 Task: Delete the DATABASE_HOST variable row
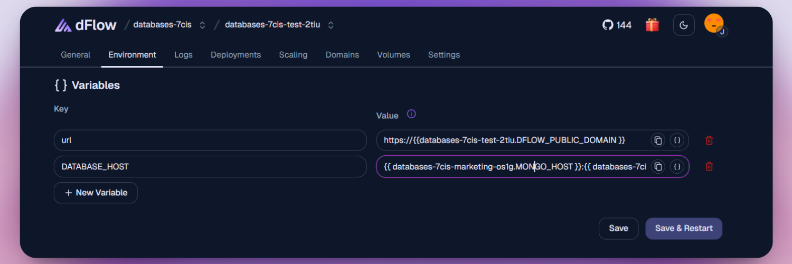point(709,166)
